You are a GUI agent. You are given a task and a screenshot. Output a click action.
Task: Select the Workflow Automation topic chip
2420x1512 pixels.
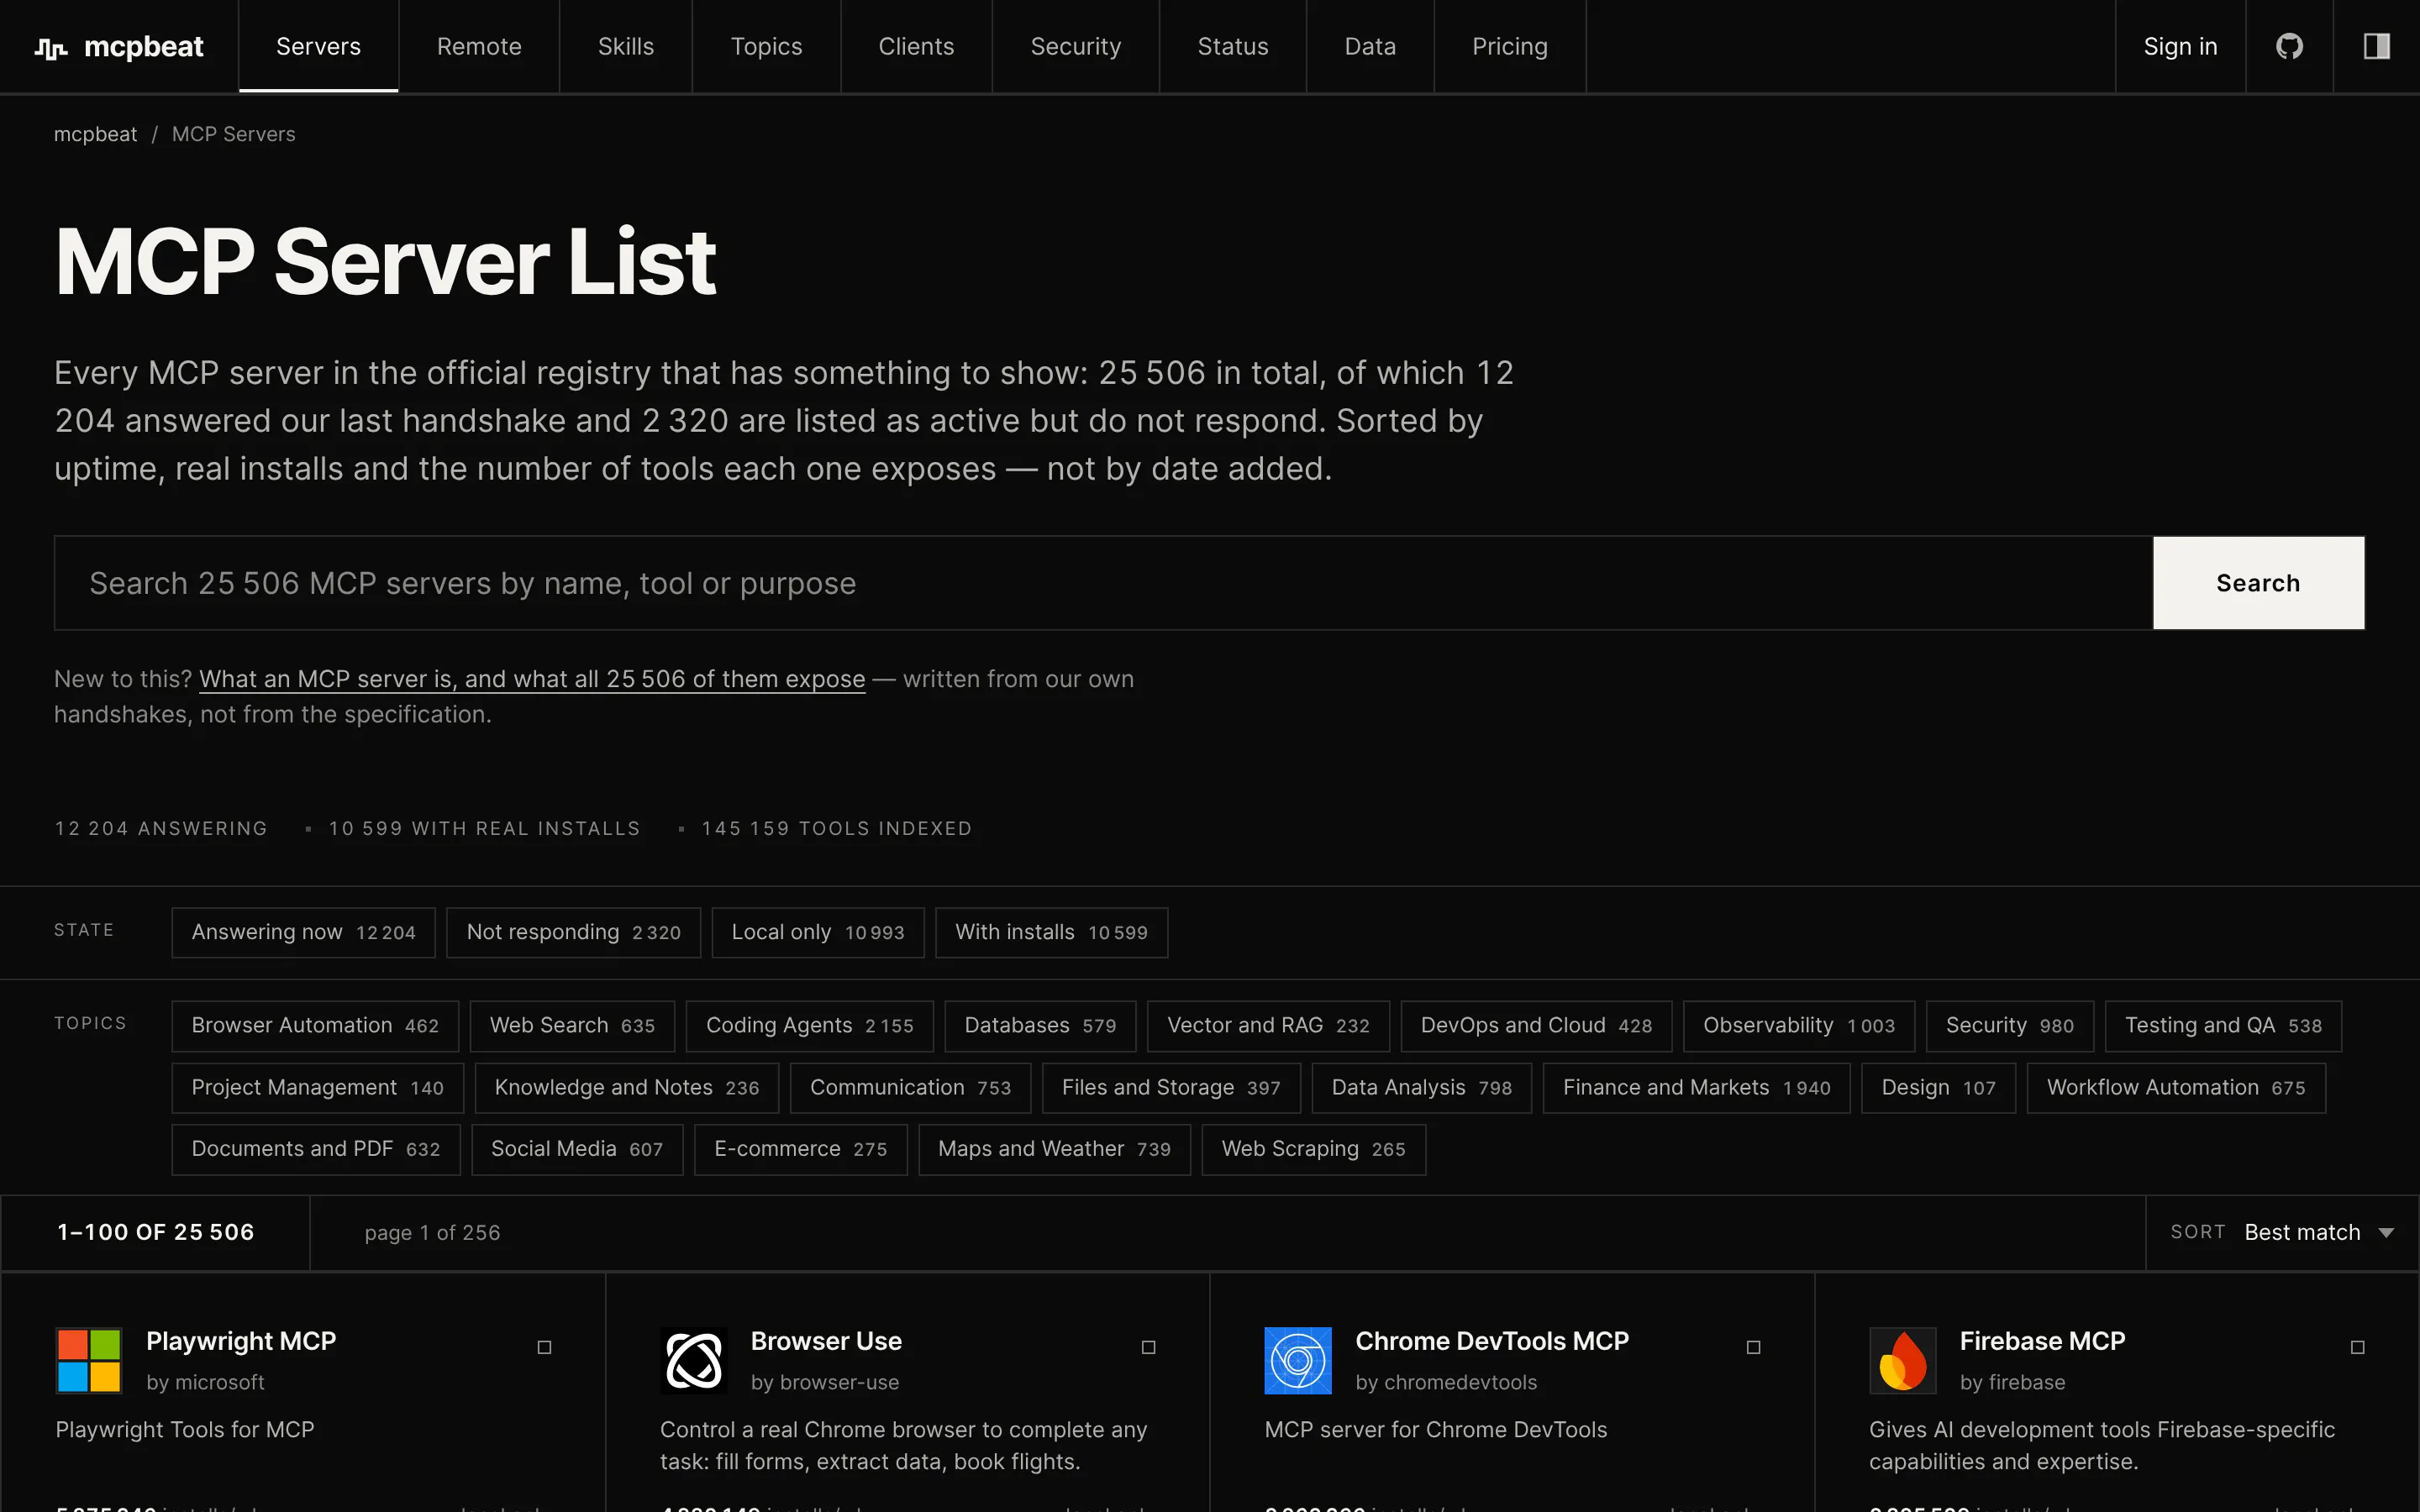pos(2176,1088)
